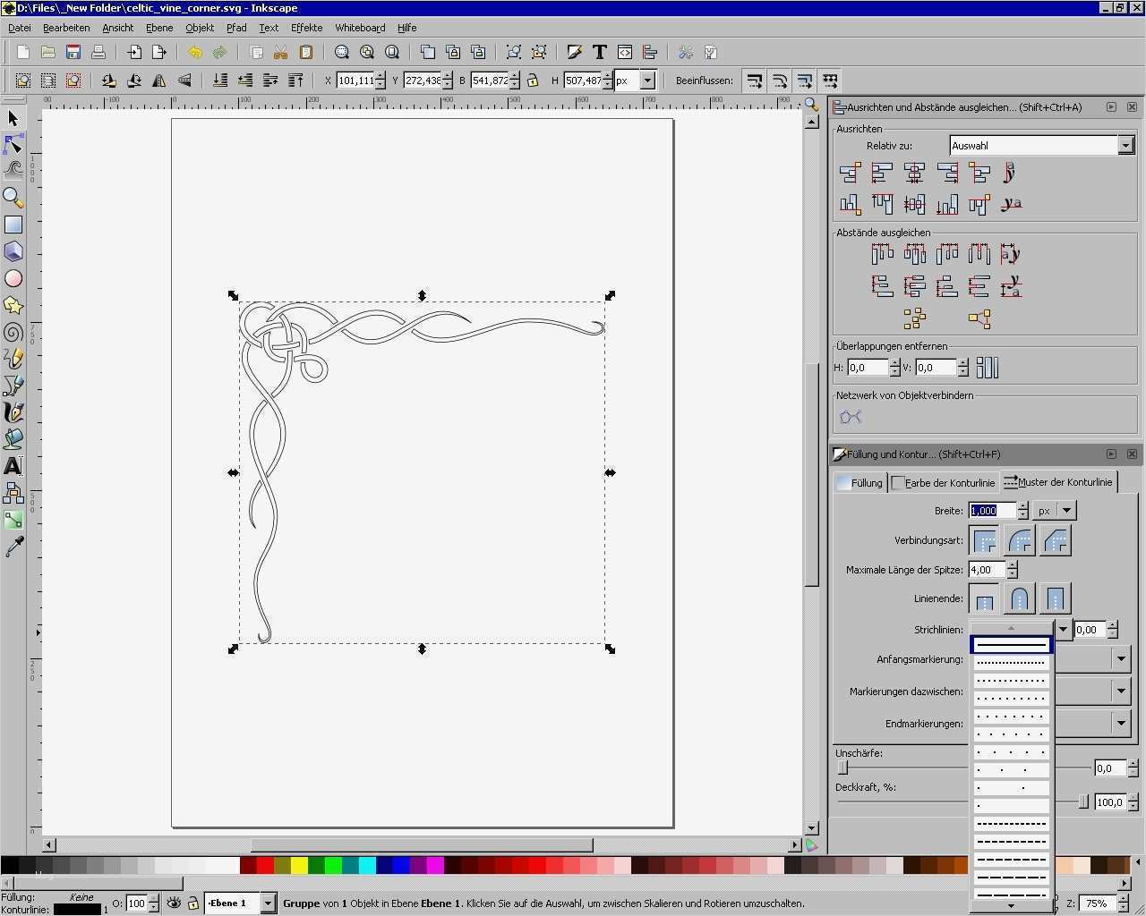The width and height of the screenshot is (1146, 916).
Task: Enable round join for Verbindungsart
Action: (1020, 541)
